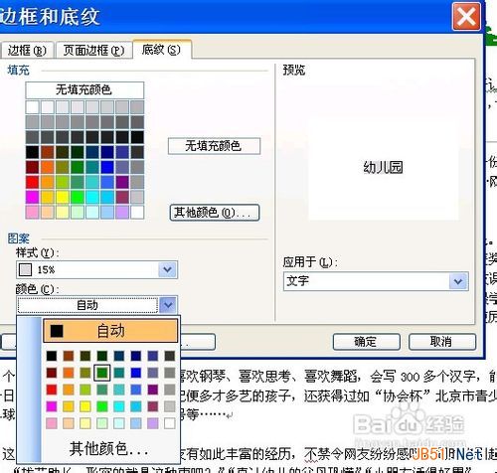The width and height of the screenshot is (497, 473).
Task: Confirm with the 确定 button
Action: 366,342
